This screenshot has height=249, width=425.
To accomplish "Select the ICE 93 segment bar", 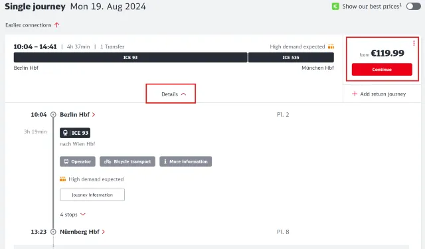I will (x=130, y=58).
